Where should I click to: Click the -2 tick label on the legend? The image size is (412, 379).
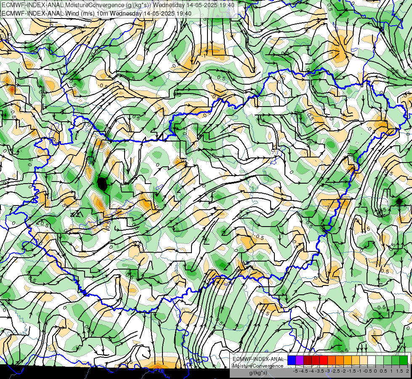tap(343, 371)
